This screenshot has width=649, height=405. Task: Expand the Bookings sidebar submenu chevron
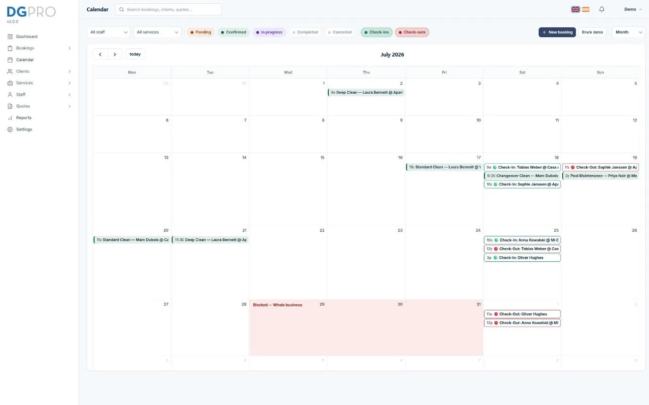[x=69, y=48]
